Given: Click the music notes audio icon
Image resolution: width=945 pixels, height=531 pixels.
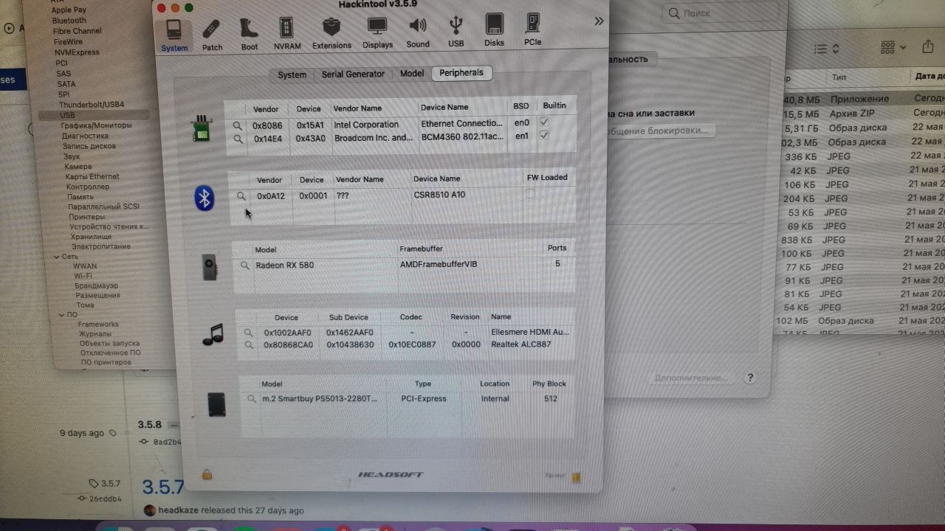Looking at the screenshot, I should coord(213,335).
